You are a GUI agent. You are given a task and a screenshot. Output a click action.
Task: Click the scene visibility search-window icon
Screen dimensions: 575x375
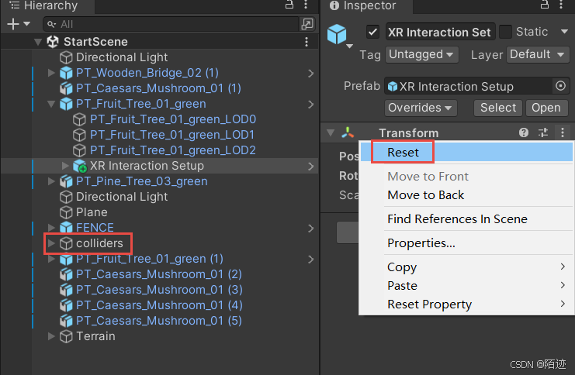click(307, 24)
